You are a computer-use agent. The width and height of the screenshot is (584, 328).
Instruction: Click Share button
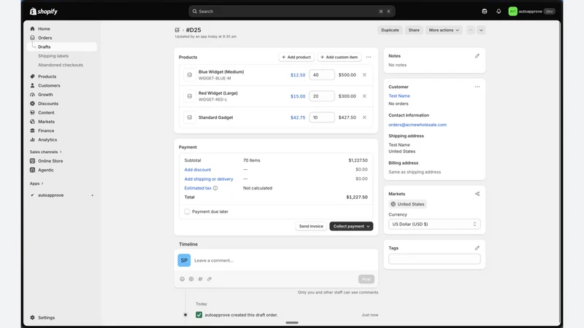(x=414, y=30)
